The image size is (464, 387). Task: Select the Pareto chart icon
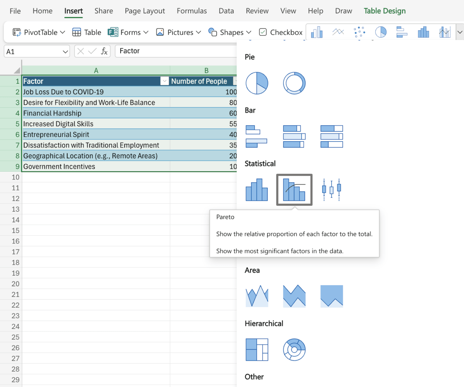[294, 190]
